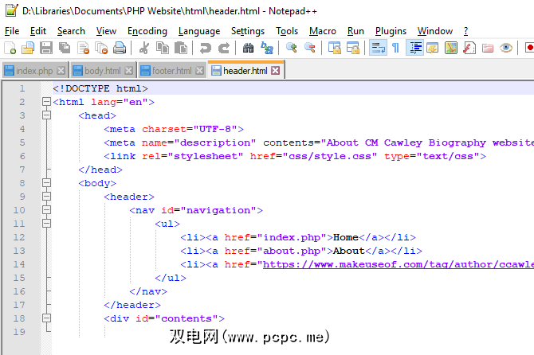Follow the makeuseof.com URL on line 14
Image resolution: width=534 pixels, height=355 pixels.
click(x=399, y=264)
